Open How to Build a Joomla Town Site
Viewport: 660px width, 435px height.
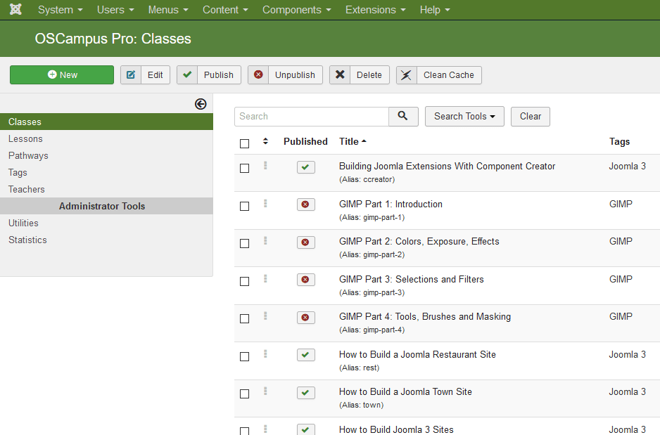[406, 391]
